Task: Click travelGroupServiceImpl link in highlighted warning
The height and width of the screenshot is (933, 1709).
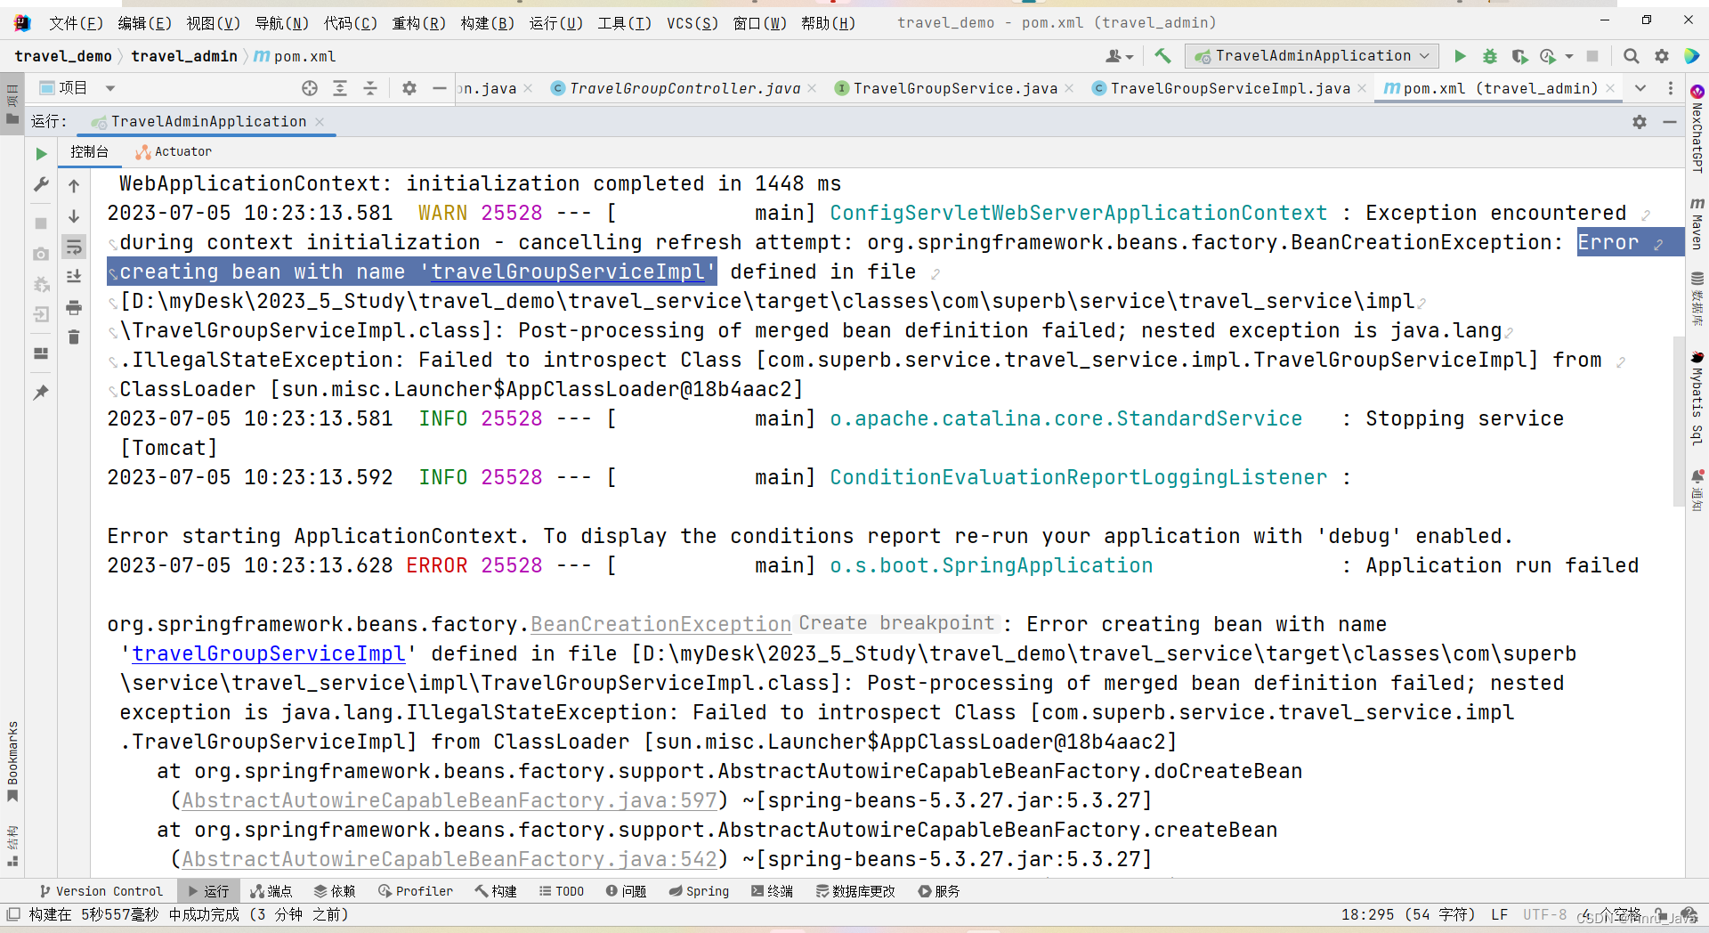Action: coord(568,272)
